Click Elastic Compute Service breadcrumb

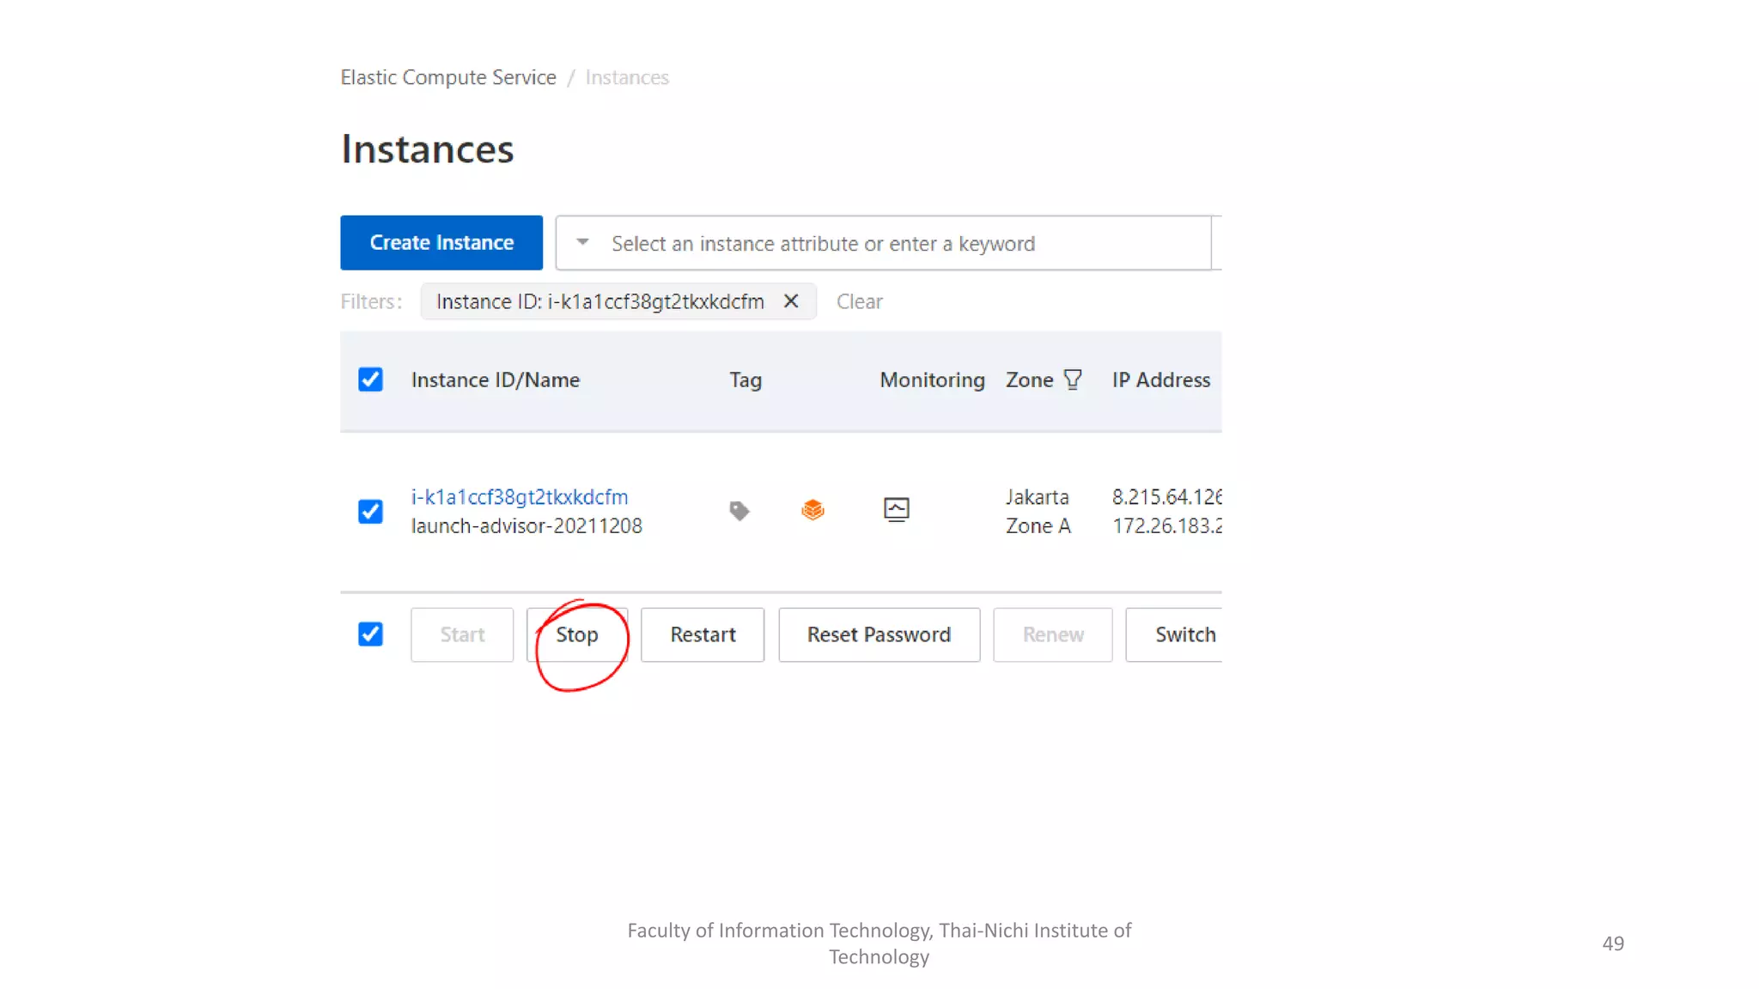point(448,77)
